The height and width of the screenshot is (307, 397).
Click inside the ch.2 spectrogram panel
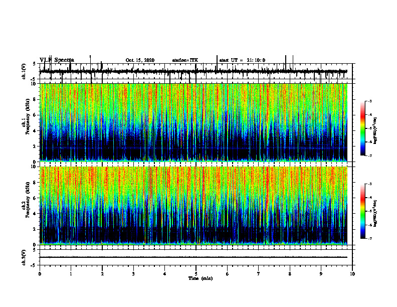(193, 206)
